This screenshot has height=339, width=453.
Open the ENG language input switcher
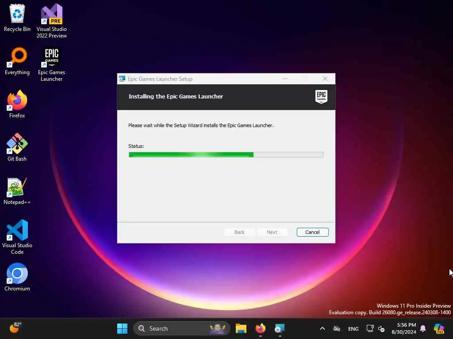[x=353, y=328]
